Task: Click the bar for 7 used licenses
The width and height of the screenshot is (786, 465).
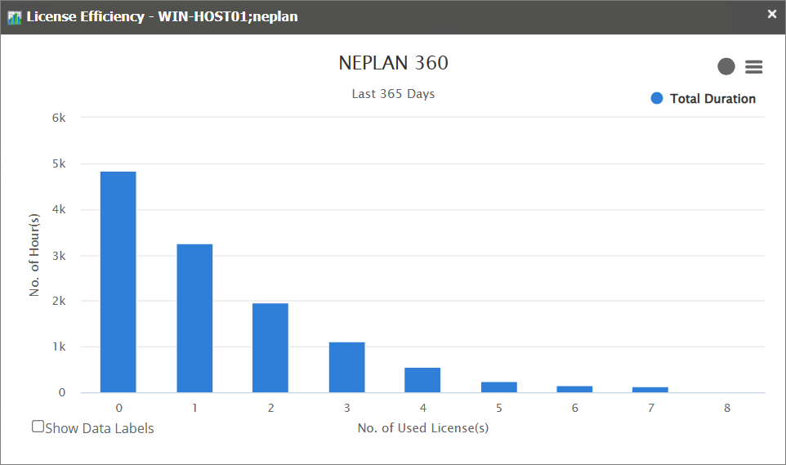Action: 650,390
